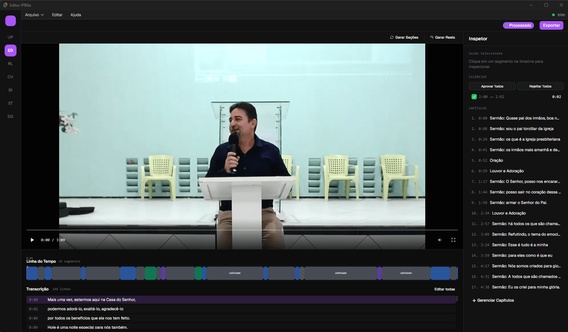568x332 pixels.
Task: Select the leftmost unknown timeline segment
Action: coord(235,273)
